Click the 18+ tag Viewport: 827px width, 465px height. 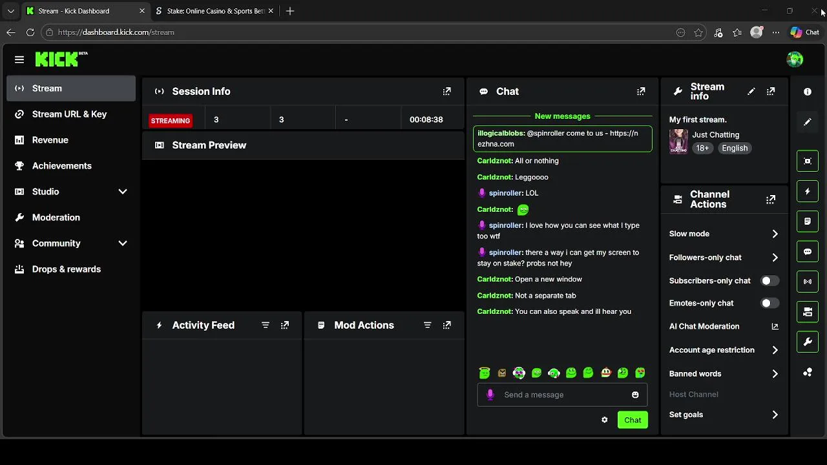[702, 148]
